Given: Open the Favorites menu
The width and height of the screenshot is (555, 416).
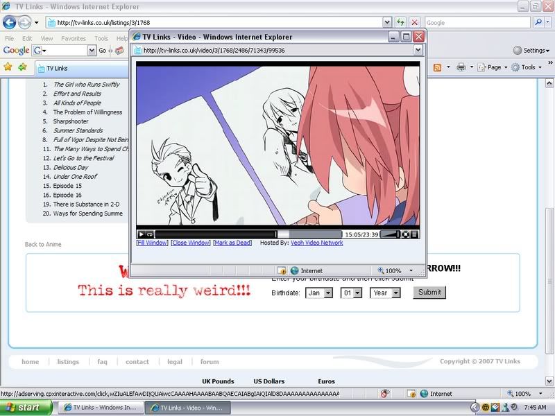Looking at the screenshot, I should pyautogui.click(x=74, y=38).
